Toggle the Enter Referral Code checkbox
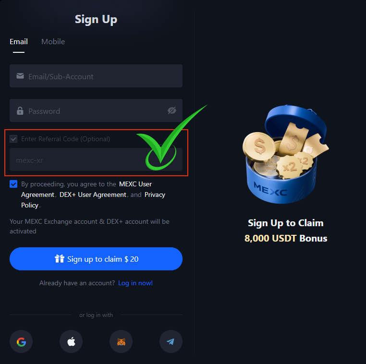The image size is (366, 364). (x=13, y=139)
